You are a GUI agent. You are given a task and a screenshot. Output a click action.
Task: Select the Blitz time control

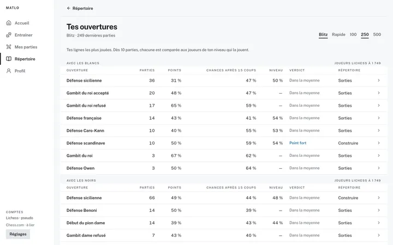[x=323, y=34]
